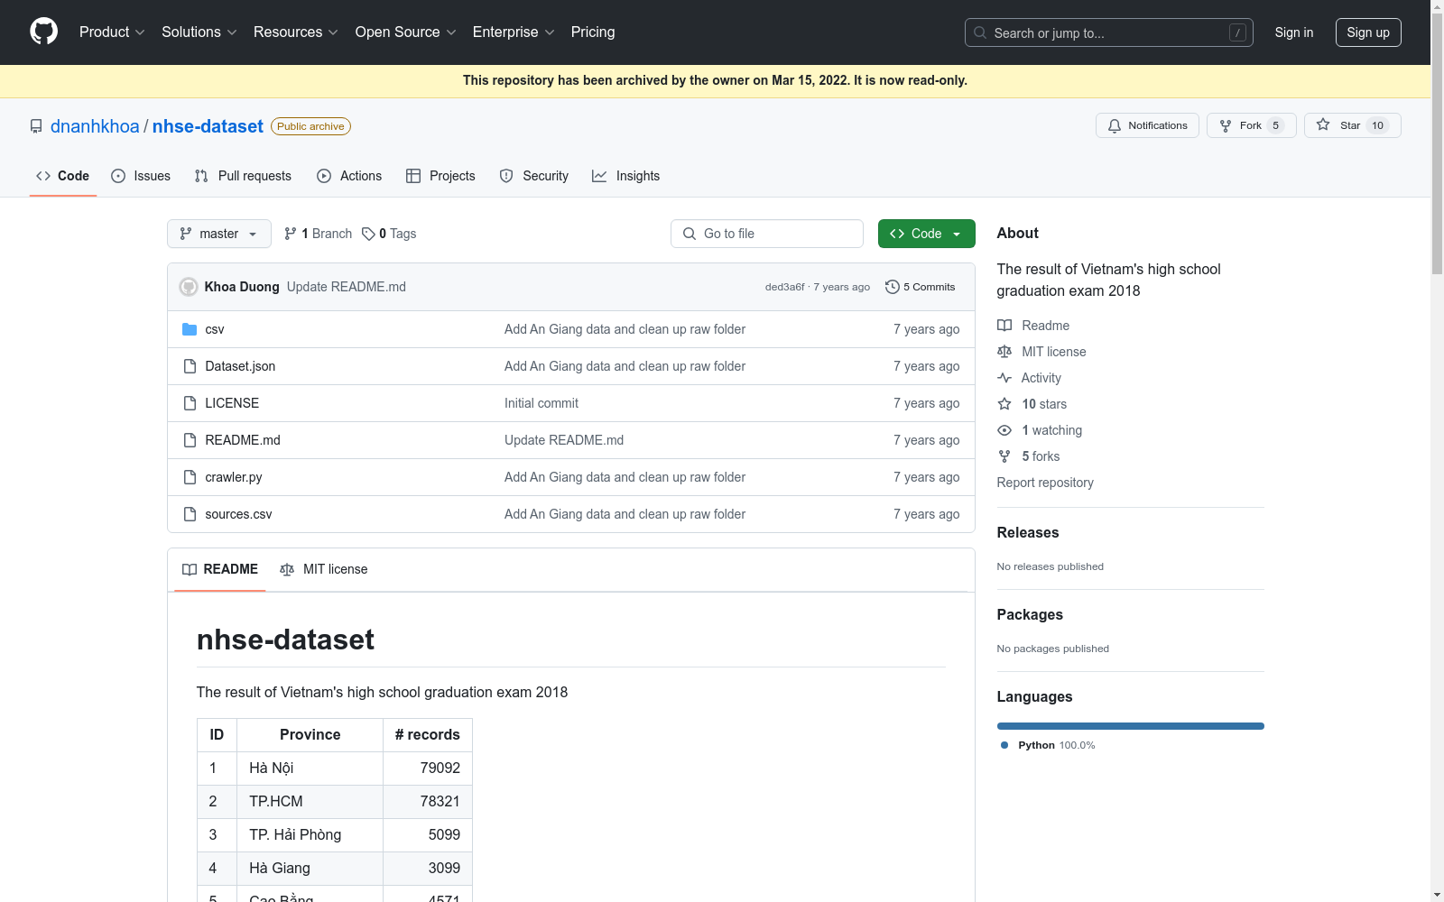Click the notifications bell icon
This screenshot has height=902, width=1444.
point(1115,125)
